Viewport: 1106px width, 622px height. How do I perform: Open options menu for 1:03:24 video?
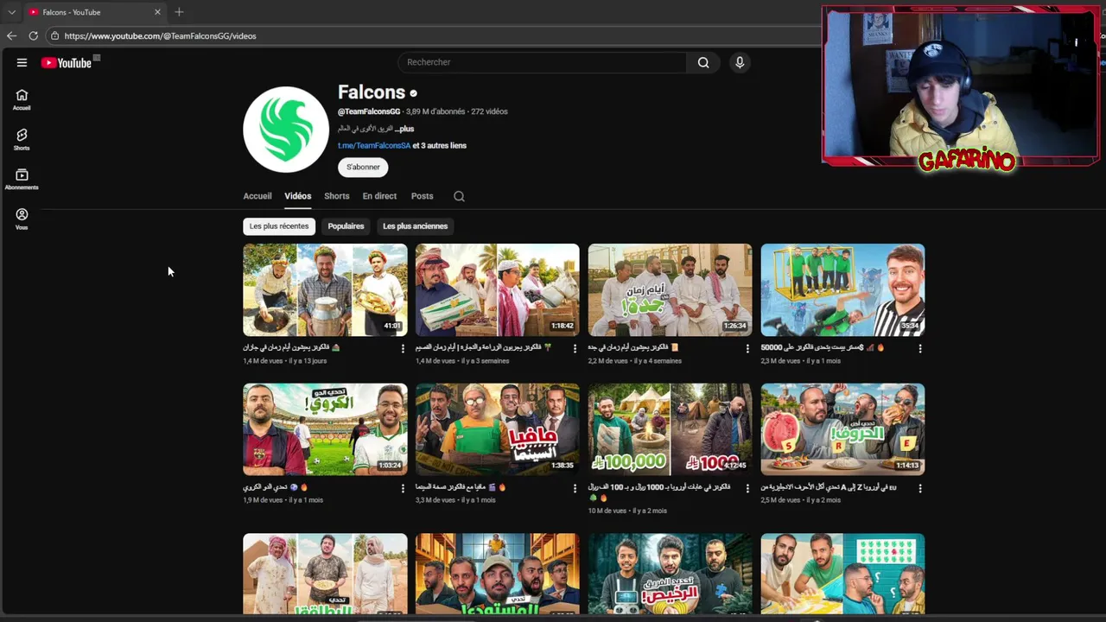(x=403, y=488)
